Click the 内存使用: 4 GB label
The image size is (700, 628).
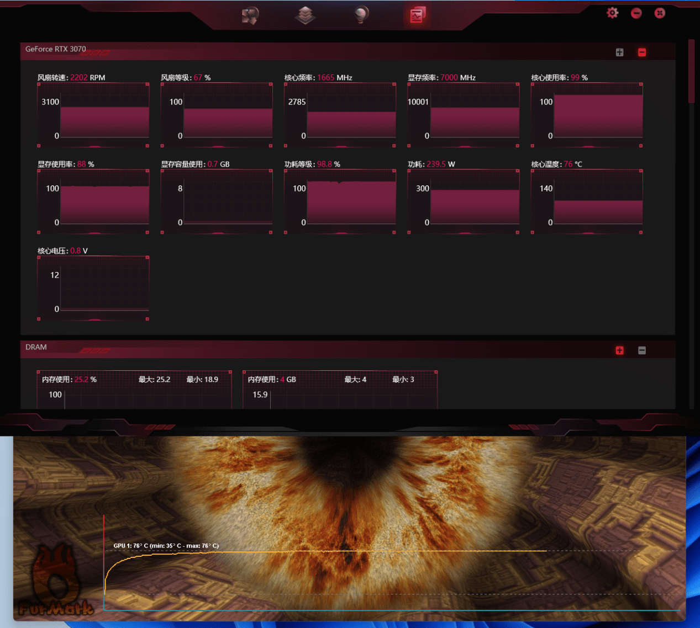point(272,380)
